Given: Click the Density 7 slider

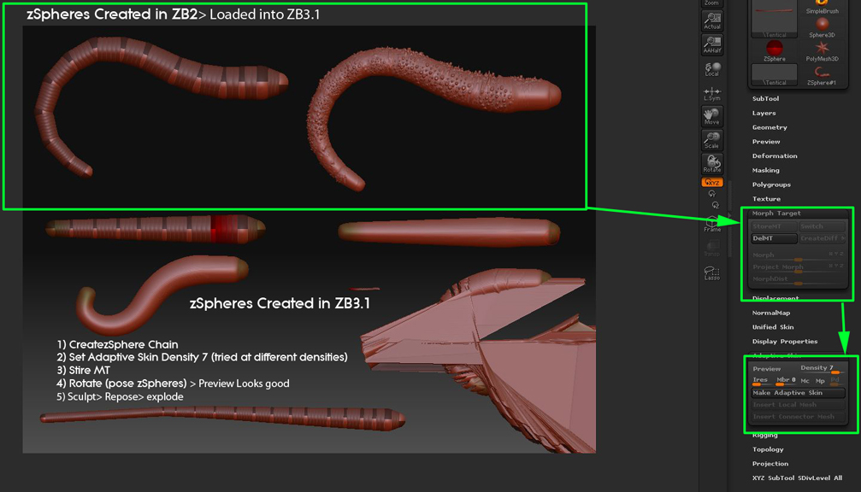Looking at the screenshot, I should [822, 369].
